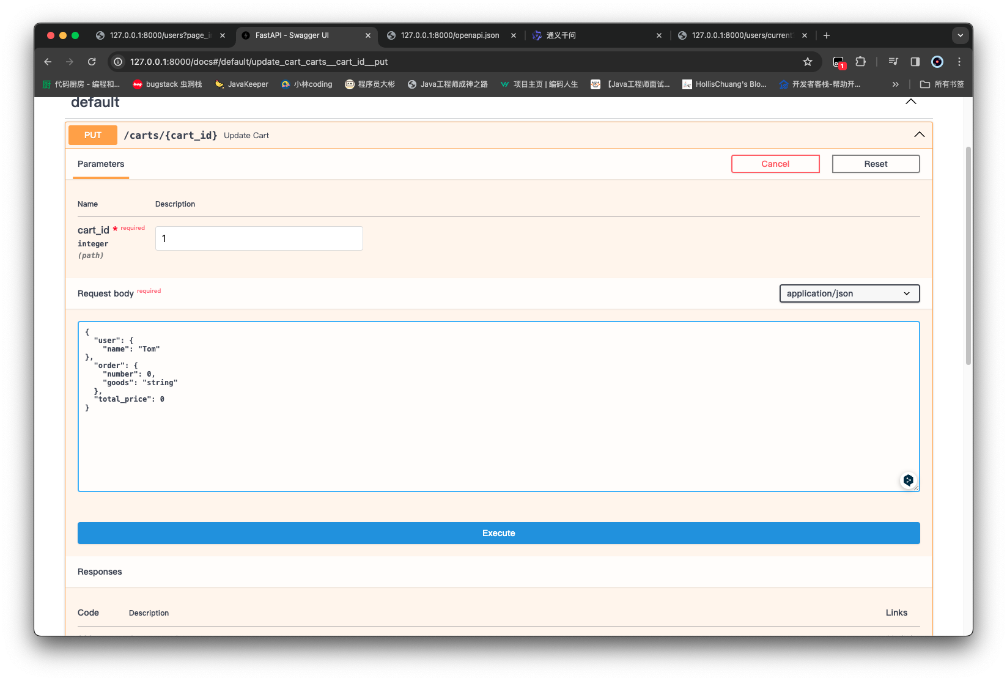Collapse the default section
Image resolution: width=1007 pixels, height=681 pixels.
coord(911,102)
